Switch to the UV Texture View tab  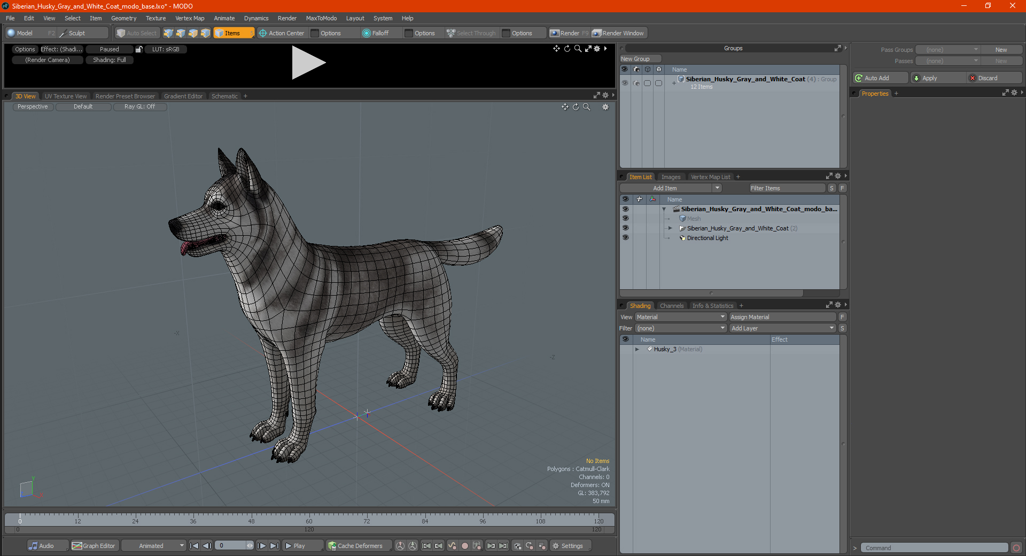coord(66,96)
